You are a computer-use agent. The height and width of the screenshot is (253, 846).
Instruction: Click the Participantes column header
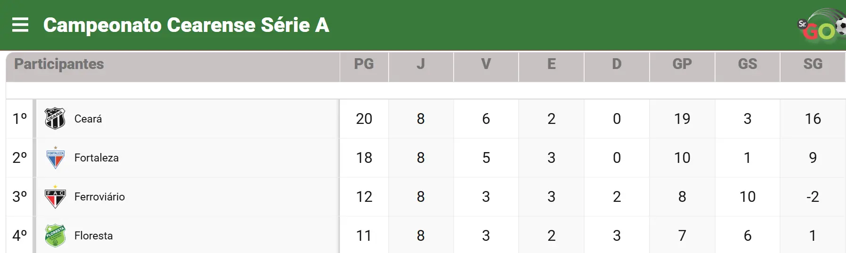click(59, 64)
